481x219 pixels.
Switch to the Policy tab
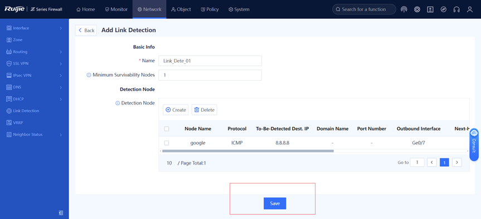click(x=210, y=9)
